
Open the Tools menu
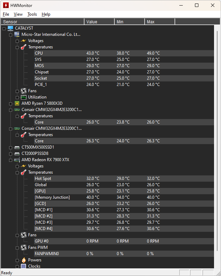click(32, 14)
